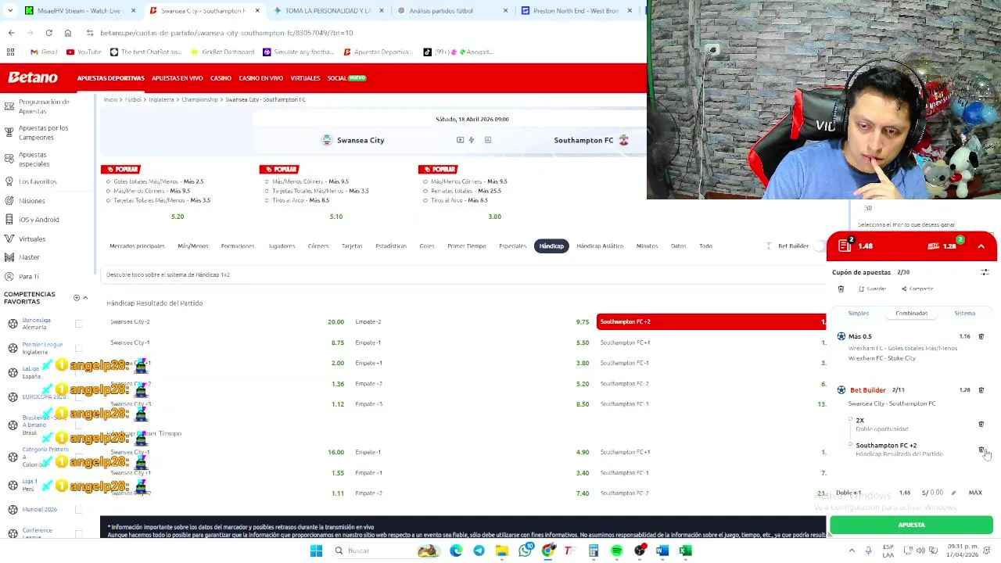The width and height of the screenshot is (1001, 563).
Task: Open Casino en Vivo menu
Action: [260, 78]
